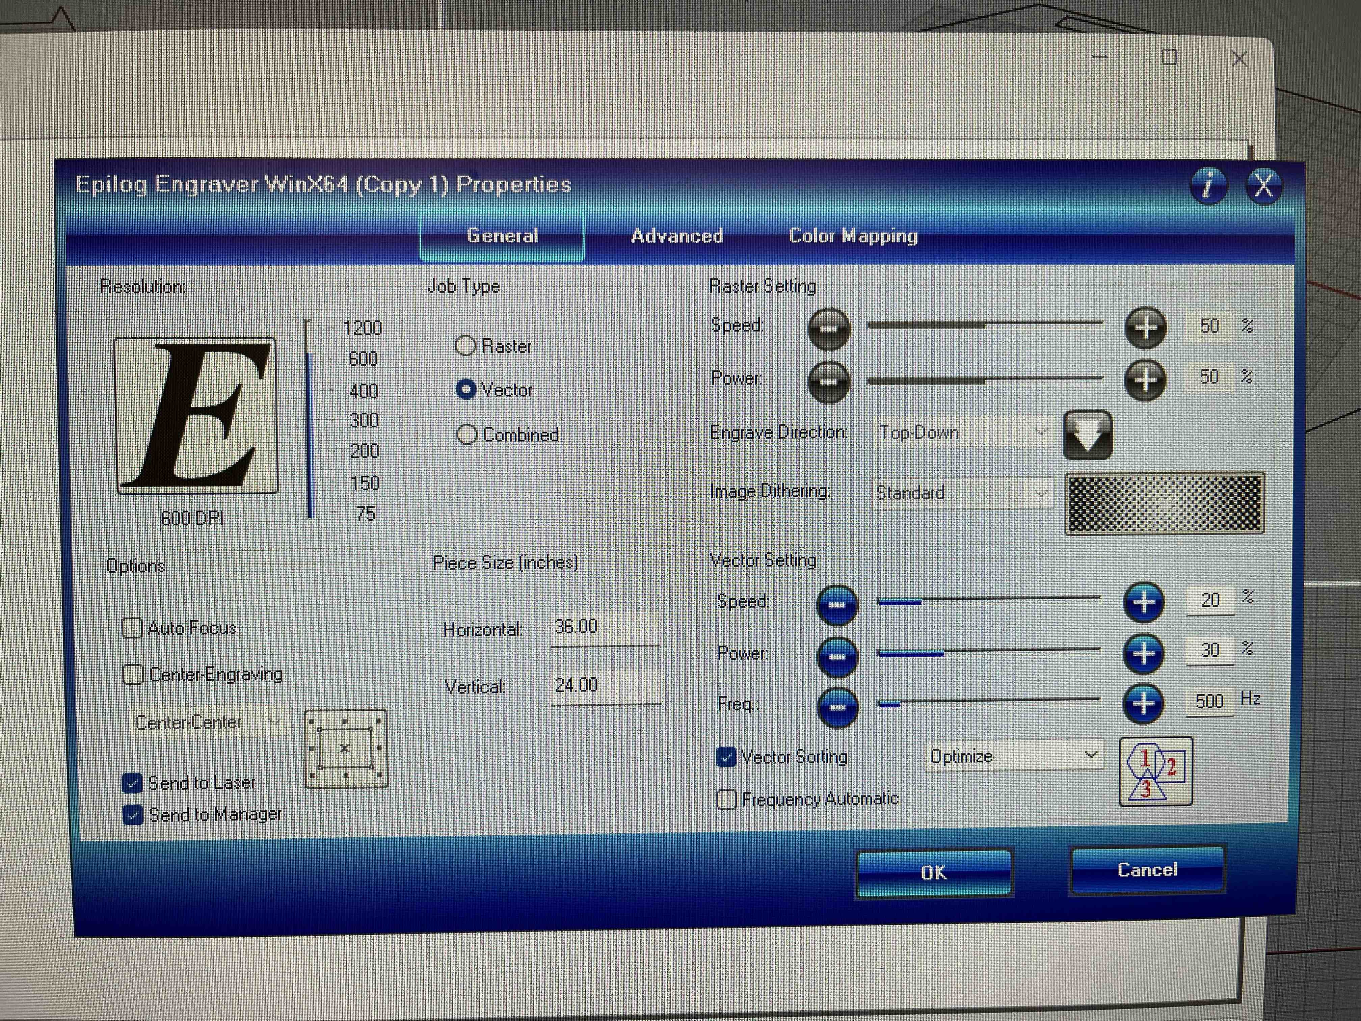Increase raster power with plus icon

(x=1145, y=379)
